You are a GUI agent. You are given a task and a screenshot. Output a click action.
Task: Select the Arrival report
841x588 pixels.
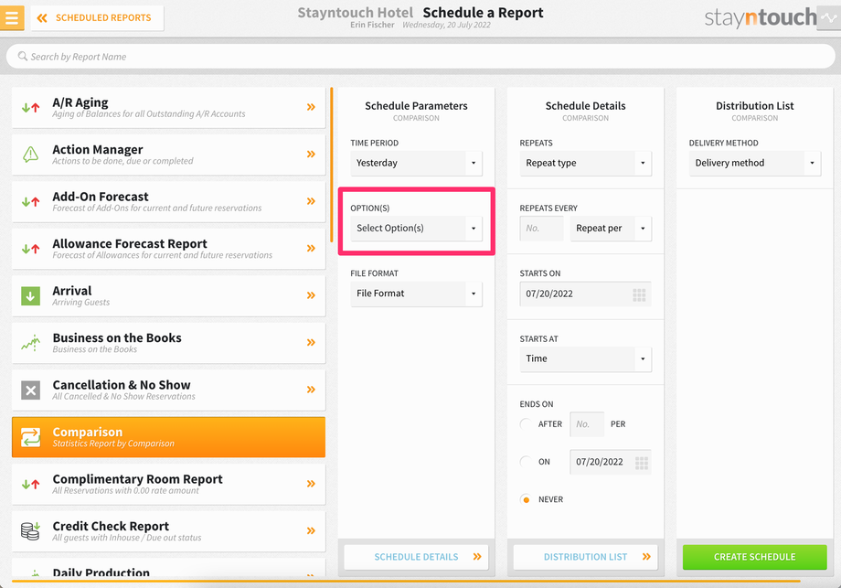(168, 295)
